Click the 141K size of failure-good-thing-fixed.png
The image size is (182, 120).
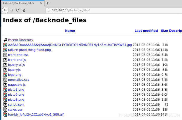[164, 50]
